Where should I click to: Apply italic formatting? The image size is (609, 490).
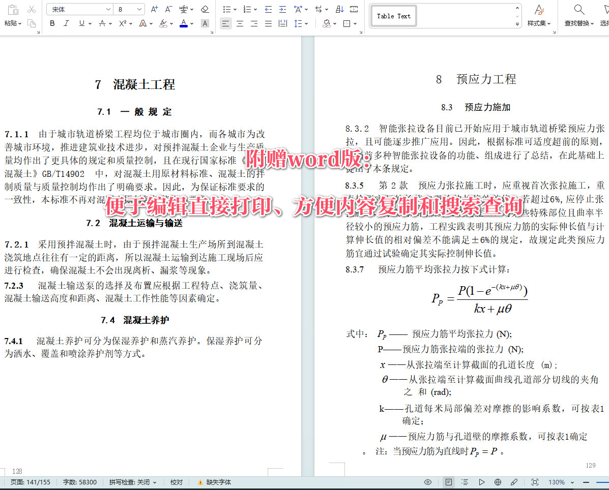[x=66, y=23]
